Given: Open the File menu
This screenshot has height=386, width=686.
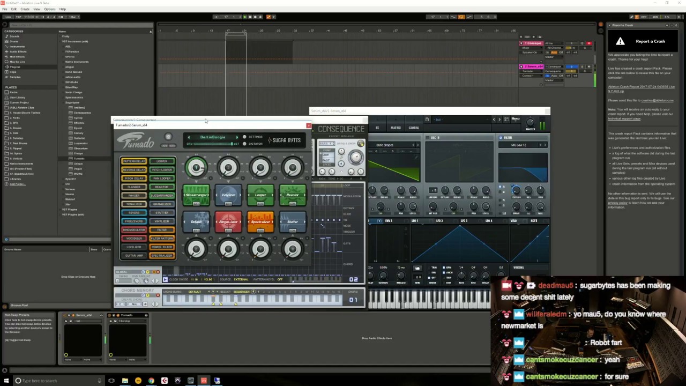Looking at the screenshot, I should point(5,9).
